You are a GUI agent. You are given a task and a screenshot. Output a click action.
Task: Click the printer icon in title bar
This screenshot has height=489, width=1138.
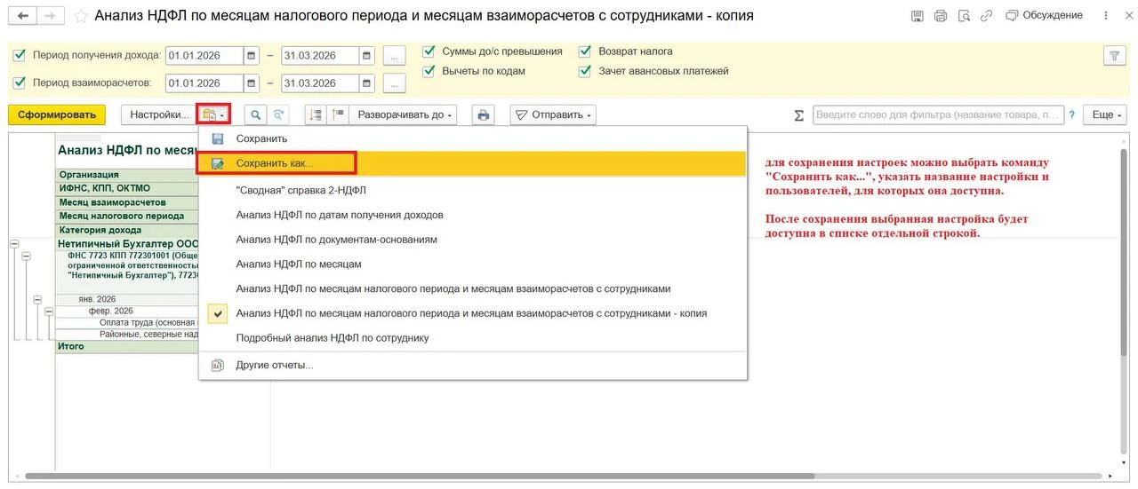(x=941, y=16)
